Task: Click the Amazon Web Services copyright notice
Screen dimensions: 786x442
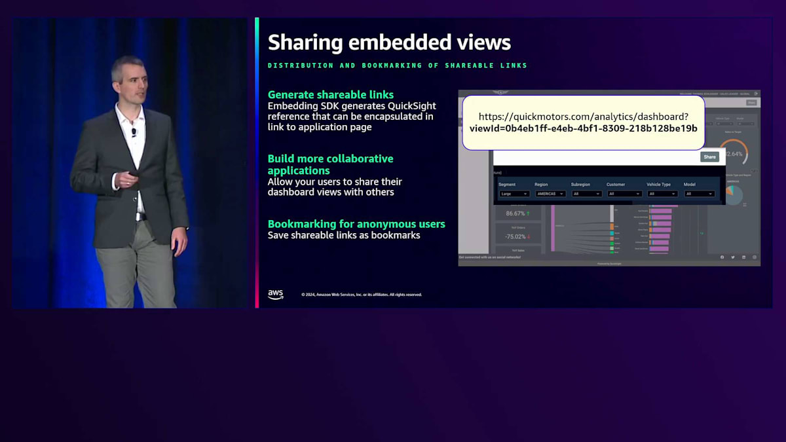Action: coord(362,295)
